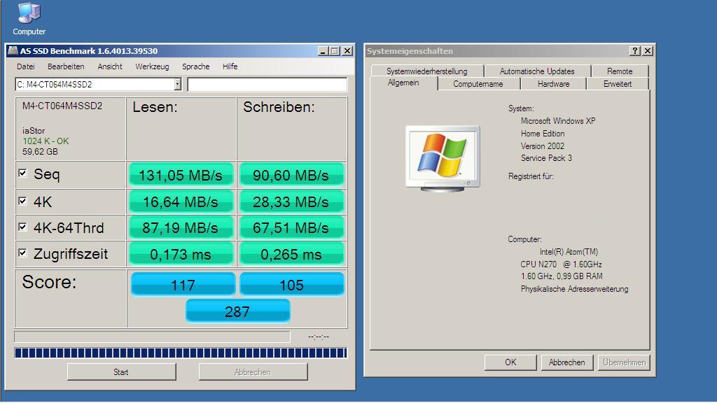
Task: Click Abbrechen in Systemeigenschaften
Action: click(x=566, y=362)
